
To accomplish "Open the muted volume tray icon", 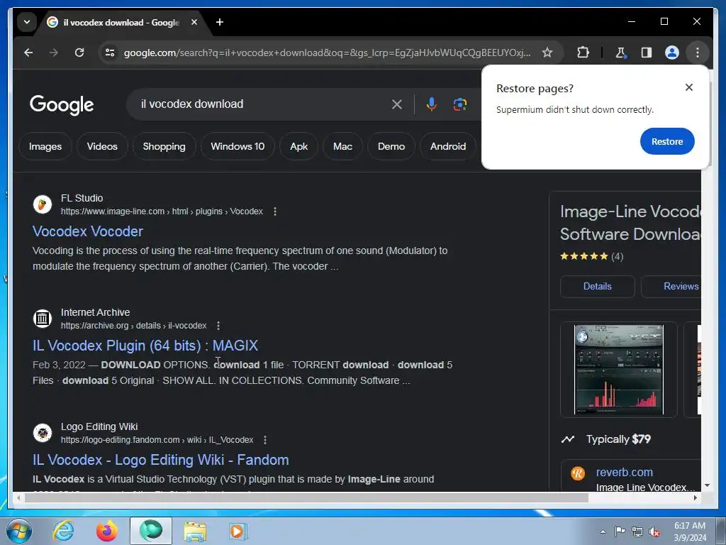I will click(654, 532).
